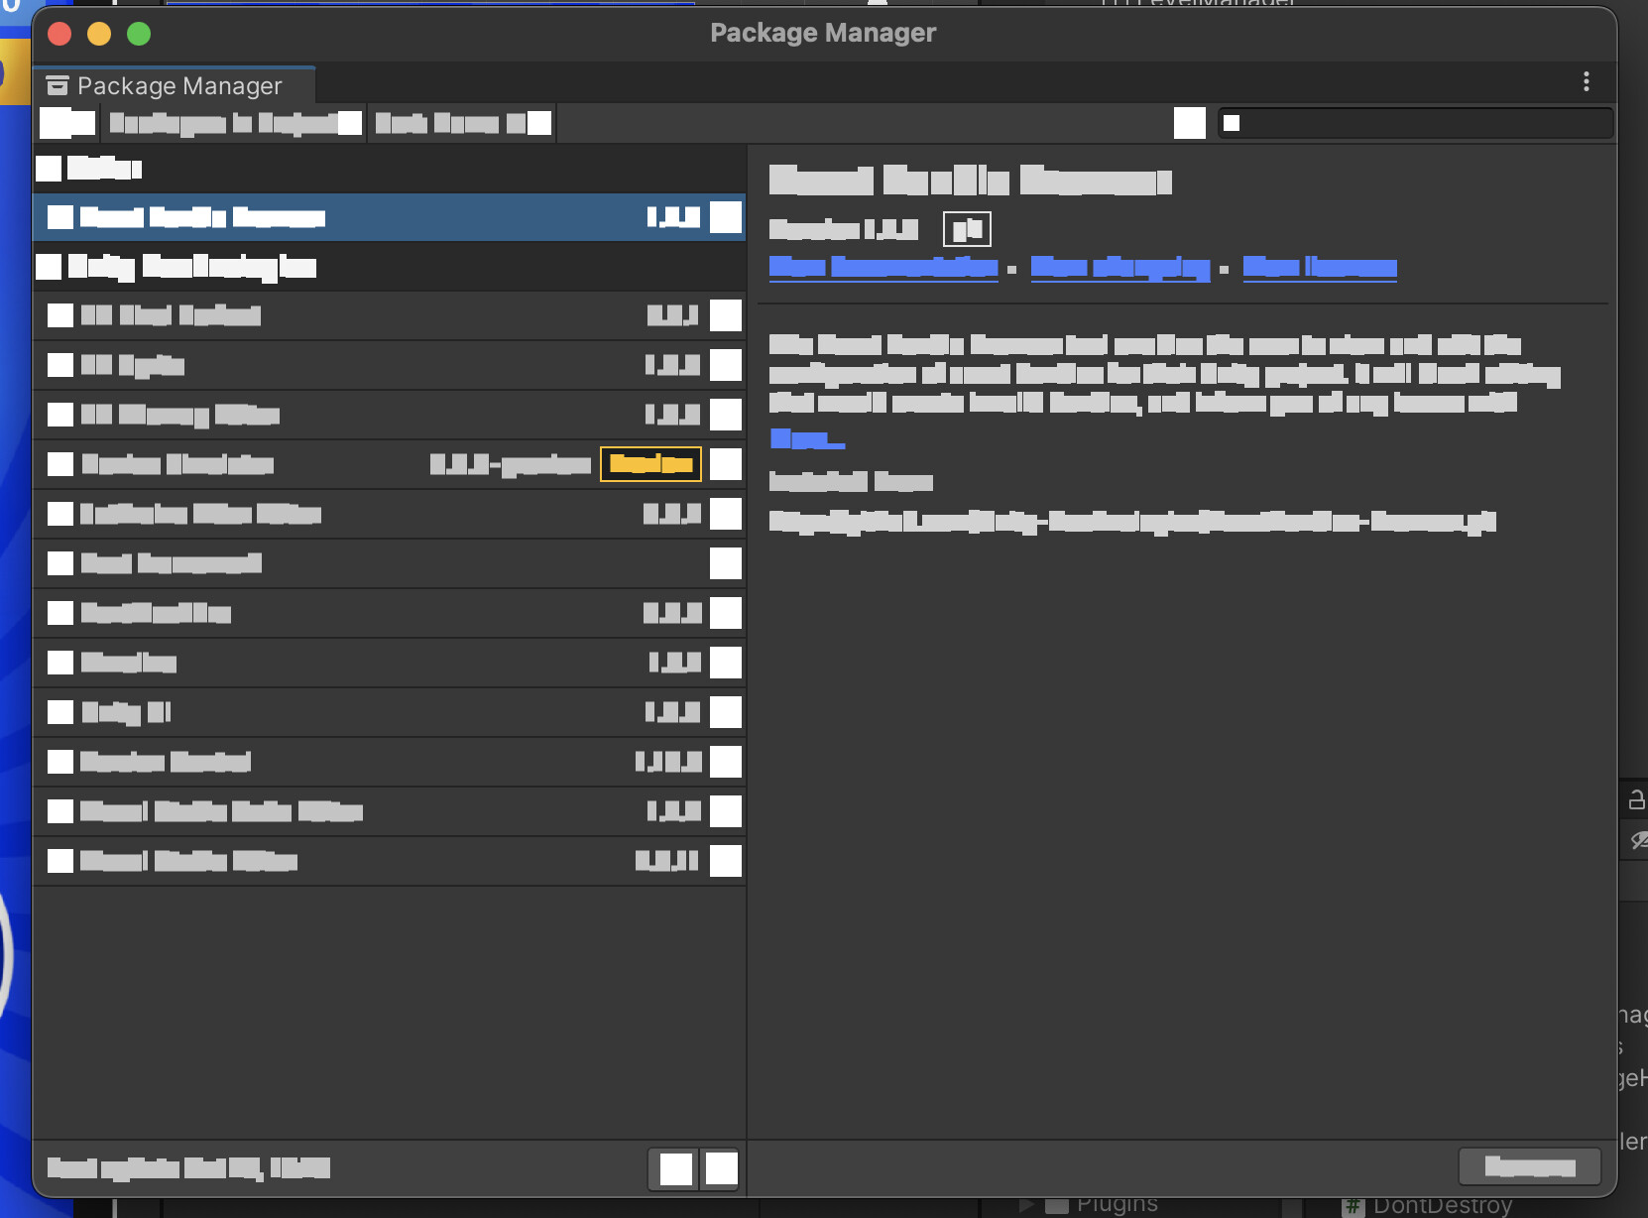Click the lock icon beside the preview package's Update button
Screen dimensions: 1648x1218
click(729, 463)
